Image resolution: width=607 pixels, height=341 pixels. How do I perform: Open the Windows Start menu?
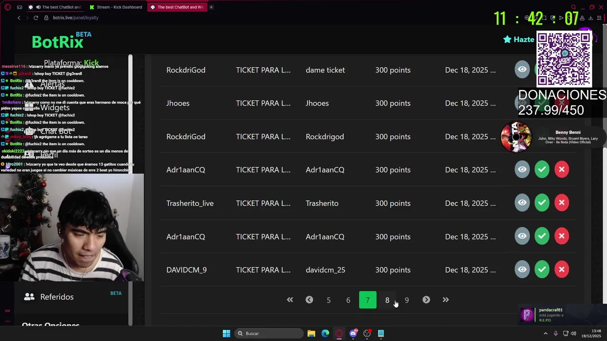(226, 333)
